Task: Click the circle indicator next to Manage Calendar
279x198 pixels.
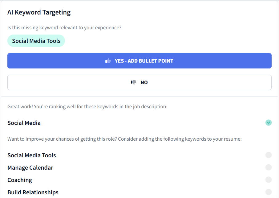Action: click(x=268, y=167)
